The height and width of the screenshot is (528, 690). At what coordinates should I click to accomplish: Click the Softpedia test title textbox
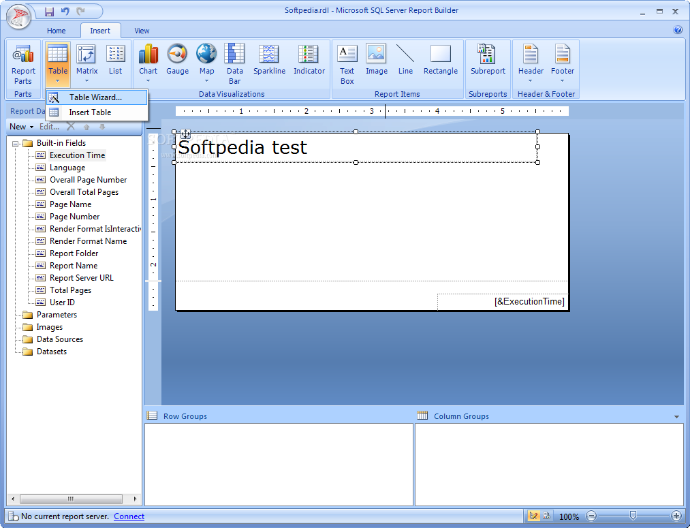[x=356, y=147]
